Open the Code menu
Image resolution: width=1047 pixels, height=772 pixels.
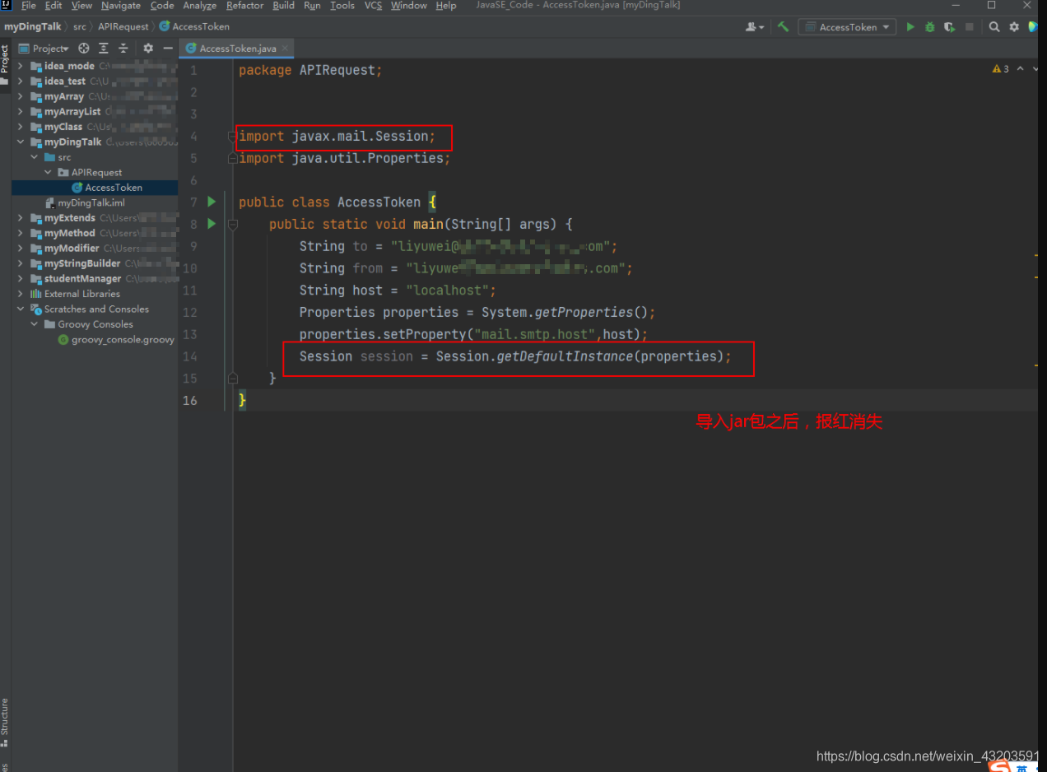pos(162,6)
